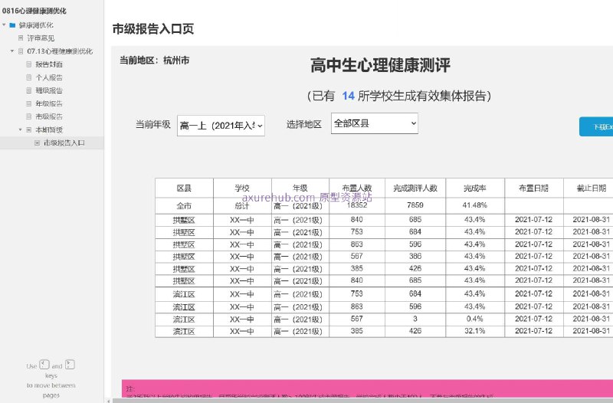613x403 pixels.
Task: Click the blue 下载Excel button
Action: point(596,126)
